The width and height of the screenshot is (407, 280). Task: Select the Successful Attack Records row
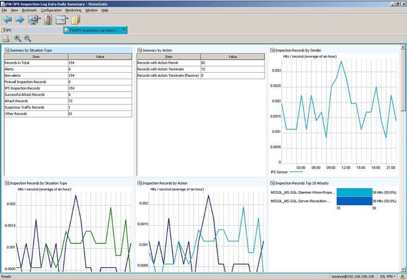click(x=68, y=95)
